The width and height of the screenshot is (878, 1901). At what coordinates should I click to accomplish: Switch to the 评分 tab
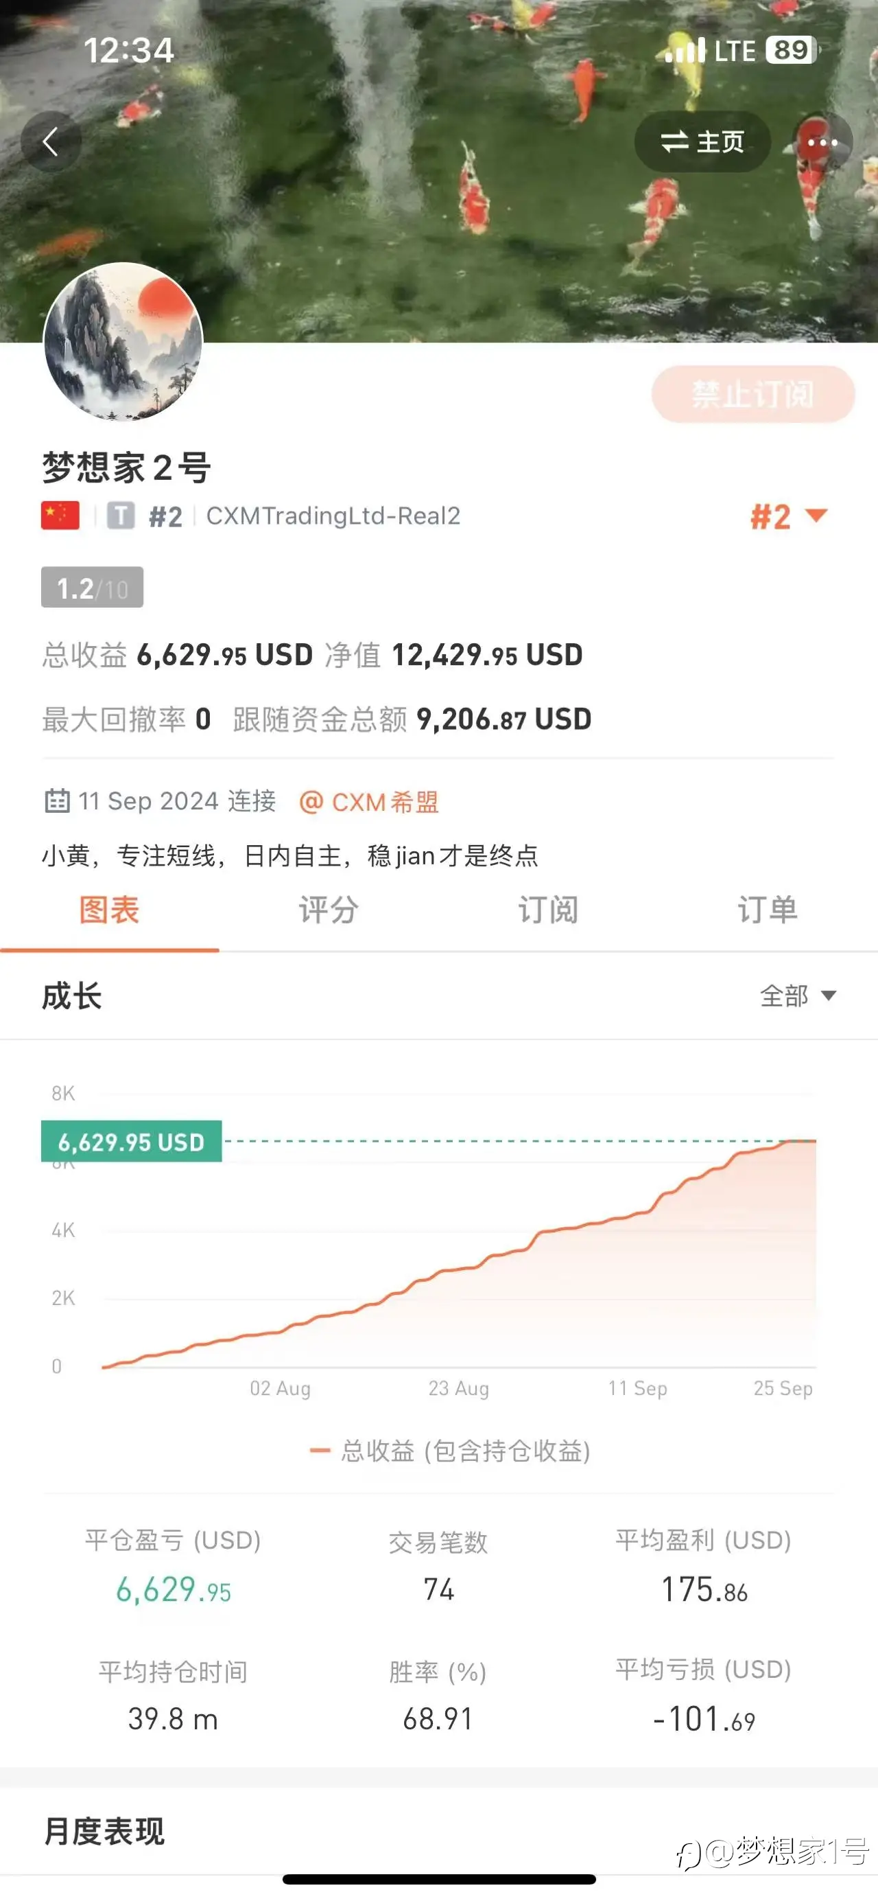tap(329, 910)
